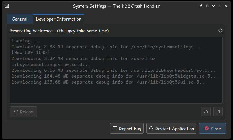Minimize the crash handler window

point(213,6)
